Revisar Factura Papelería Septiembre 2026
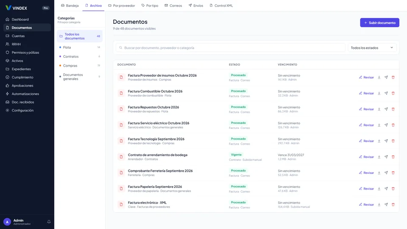The height and width of the screenshot is (229, 407). [366, 189]
